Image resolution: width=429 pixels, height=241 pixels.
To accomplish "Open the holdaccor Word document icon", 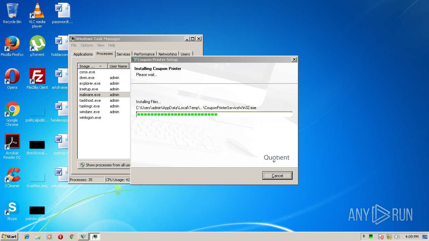I will coord(61,46).
